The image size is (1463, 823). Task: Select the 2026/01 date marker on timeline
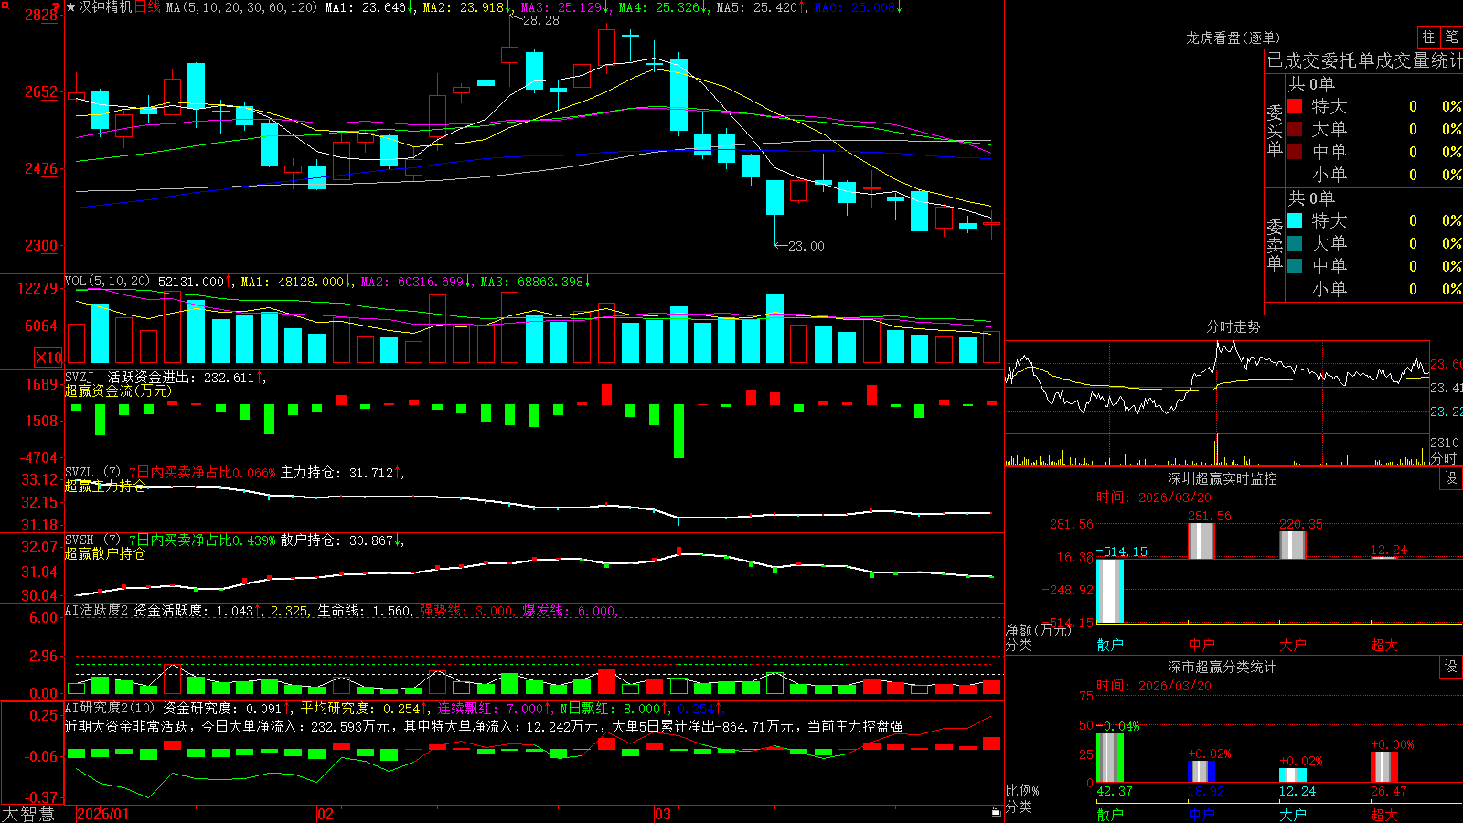103,814
